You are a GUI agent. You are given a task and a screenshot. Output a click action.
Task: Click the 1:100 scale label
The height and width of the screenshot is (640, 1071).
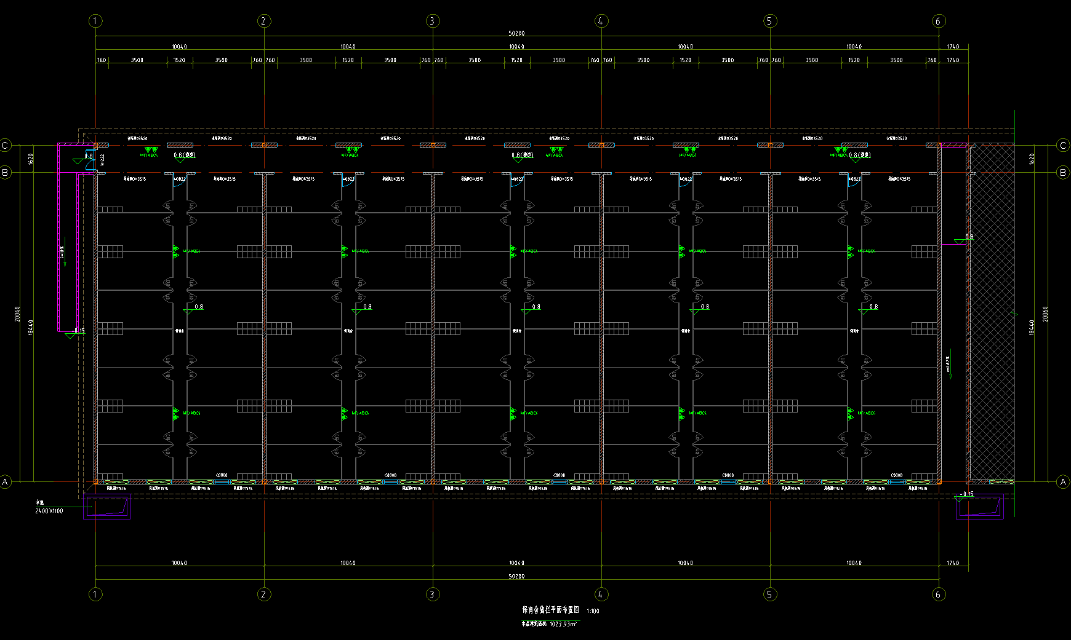point(593,611)
